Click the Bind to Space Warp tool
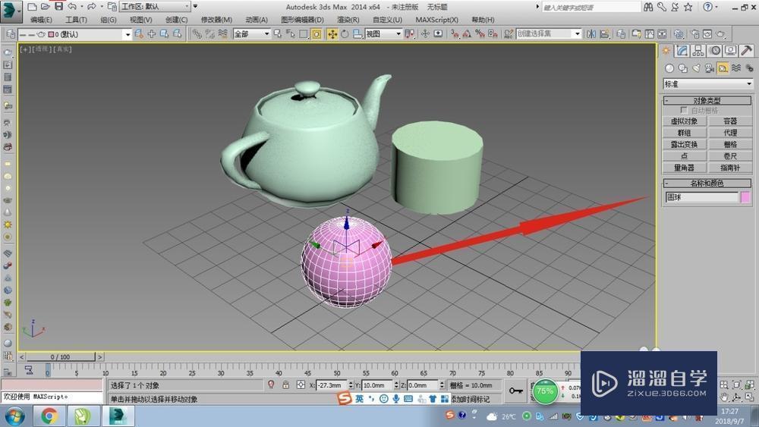The width and height of the screenshot is (759, 427). [x=222, y=34]
